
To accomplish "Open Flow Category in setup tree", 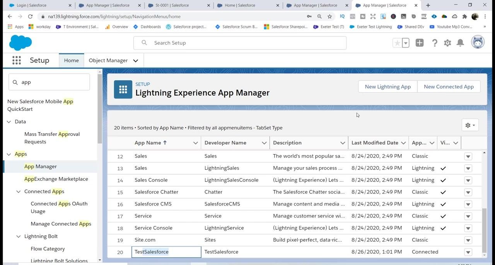I will point(48,249).
